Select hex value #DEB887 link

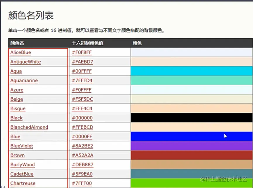(82, 165)
